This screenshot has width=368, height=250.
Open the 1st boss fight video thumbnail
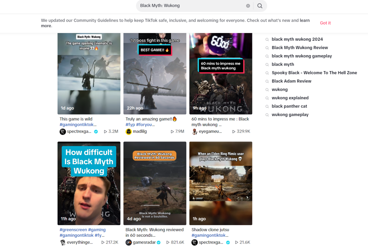click(155, 73)
